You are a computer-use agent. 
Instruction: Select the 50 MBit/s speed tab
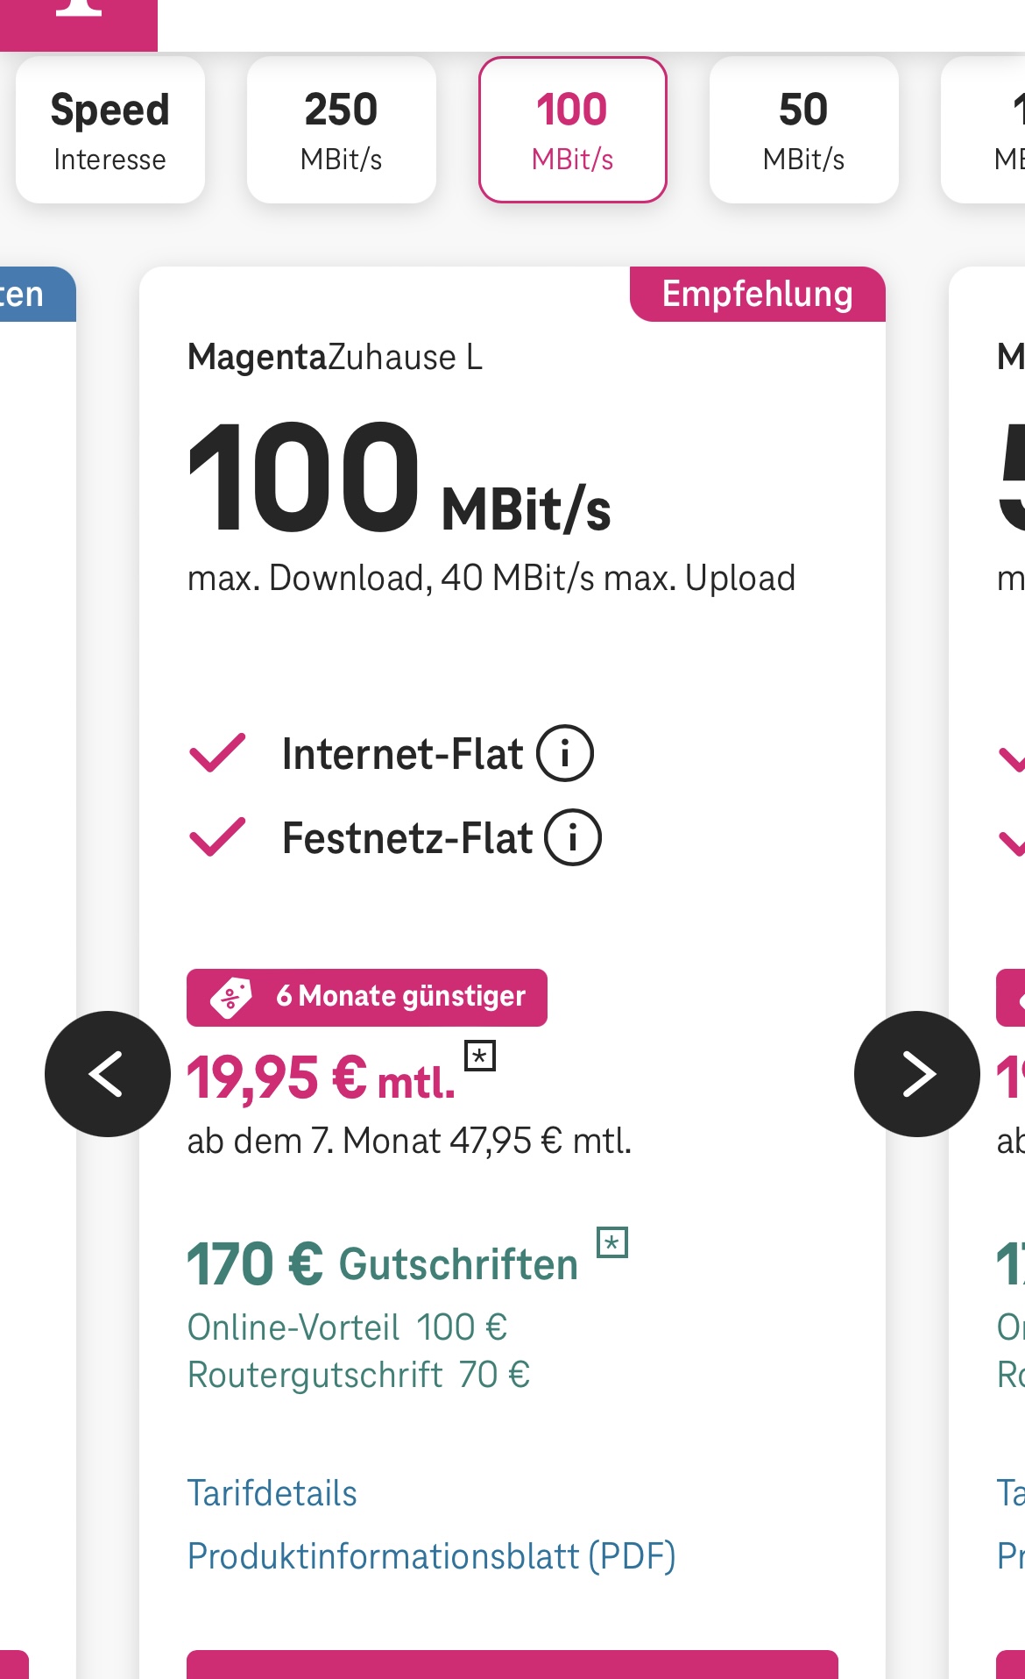[804, 130]
